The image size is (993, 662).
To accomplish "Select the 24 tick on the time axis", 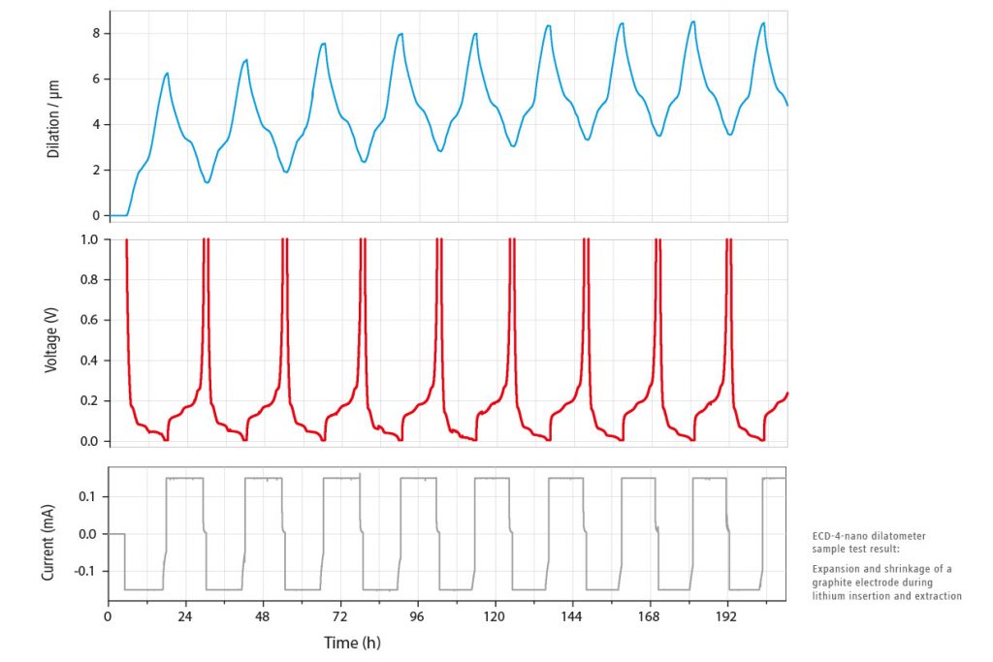I will [x=185, y=616].
